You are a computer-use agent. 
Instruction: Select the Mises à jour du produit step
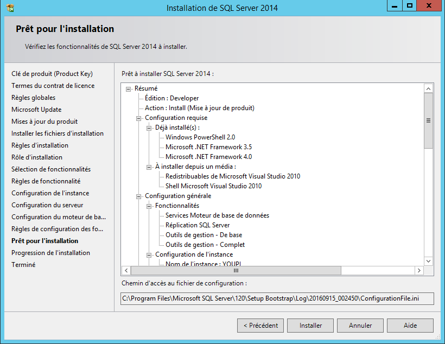coord(44,122)
